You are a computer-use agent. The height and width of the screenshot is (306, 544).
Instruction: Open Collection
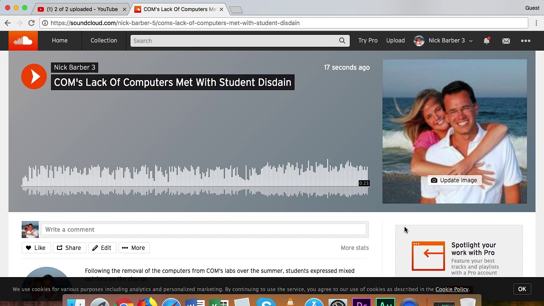point(104,41)
